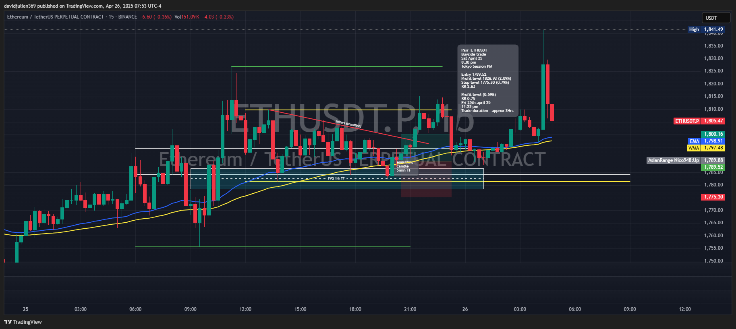Open the USDT currency selector

click(x=717, y=18)
